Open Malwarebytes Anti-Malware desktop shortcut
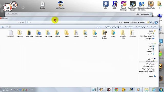 (142, 6)
